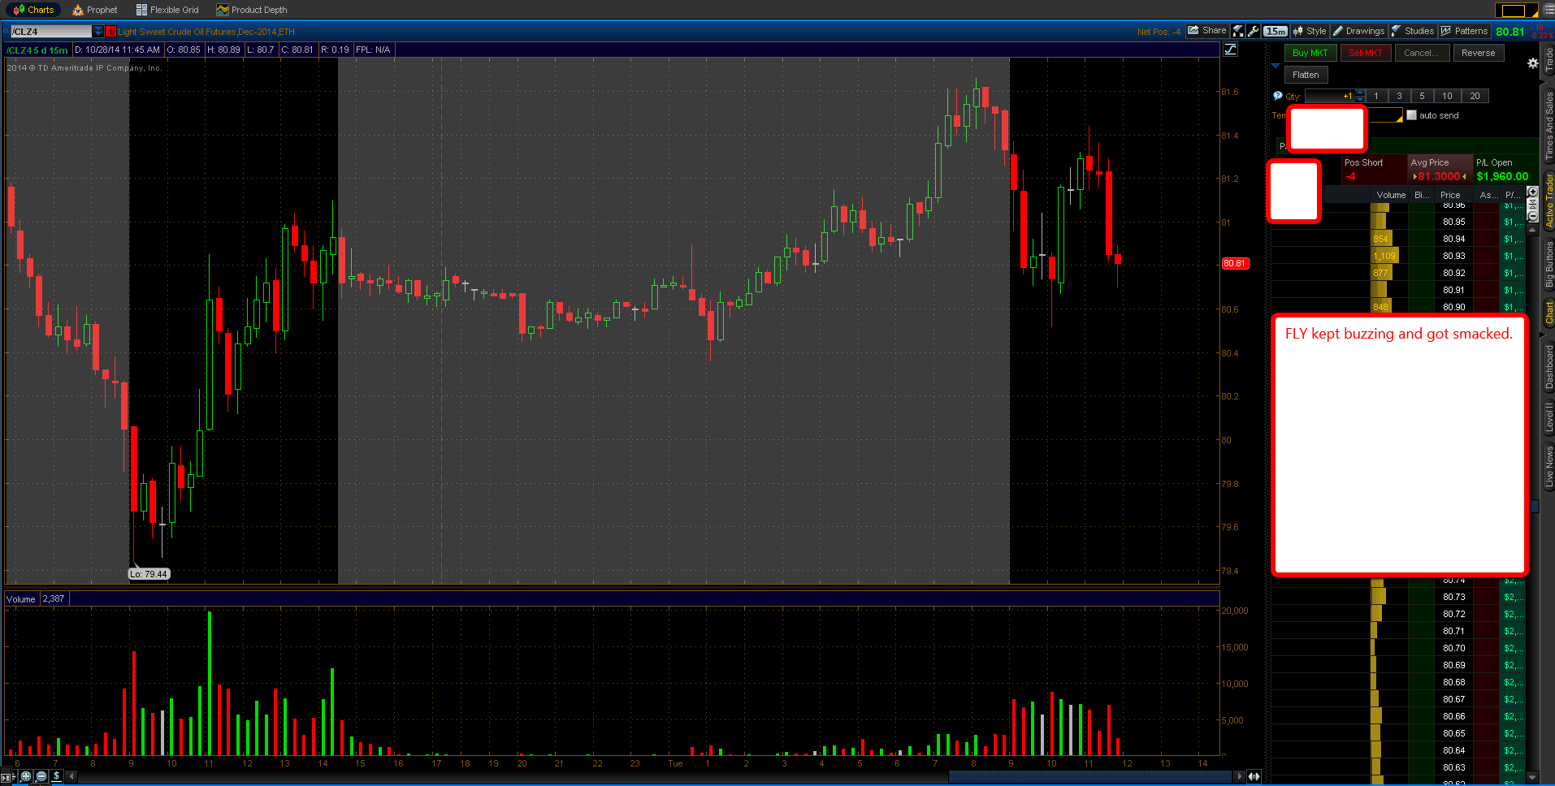Open the yellow grid layout selector at top right
The width and height of the screenshot is (1555, 786).
click(x=1517, y=11)
